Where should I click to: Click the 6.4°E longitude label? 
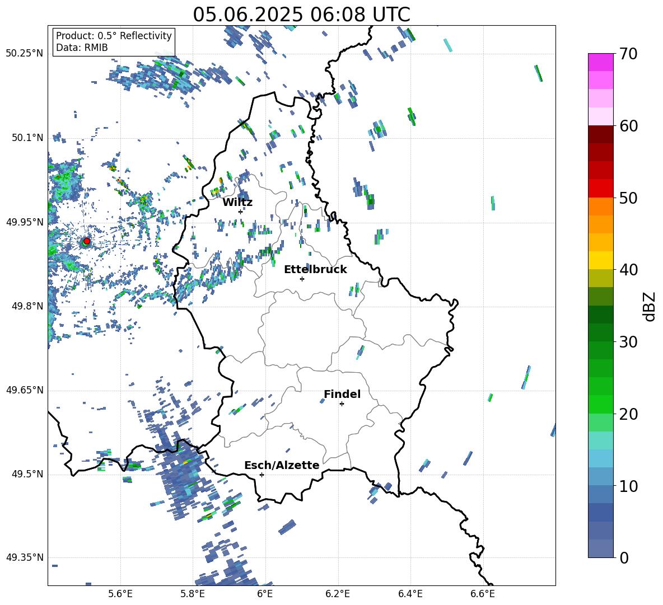click(x=410, y=594)
